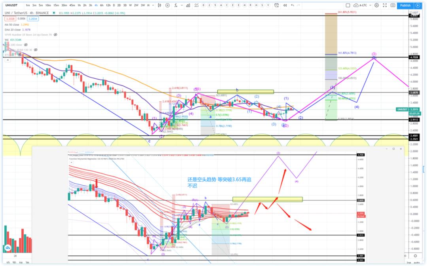Select the 161.80% Fibonacci level label
Screen dimensions: 427x266
[347, 53]
